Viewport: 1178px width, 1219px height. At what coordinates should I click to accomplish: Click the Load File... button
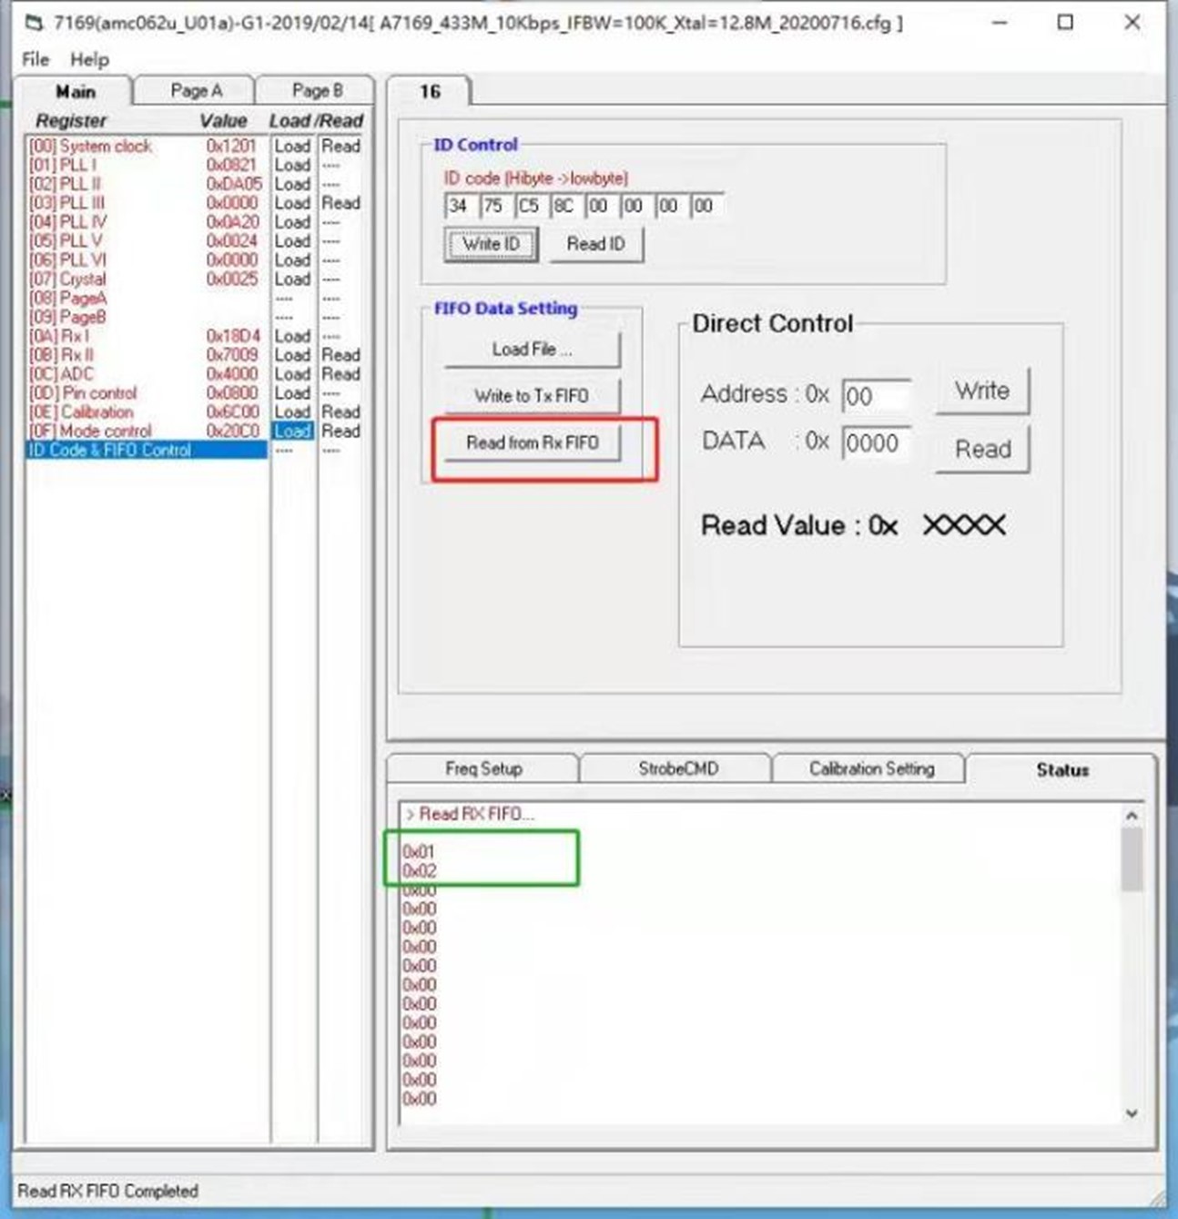tap(532, 350)
